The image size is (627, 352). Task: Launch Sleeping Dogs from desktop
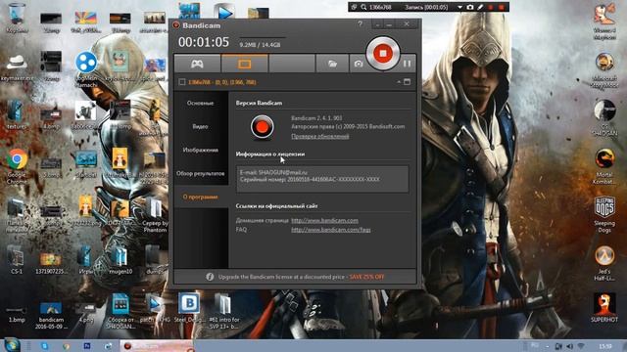(604, 214)
